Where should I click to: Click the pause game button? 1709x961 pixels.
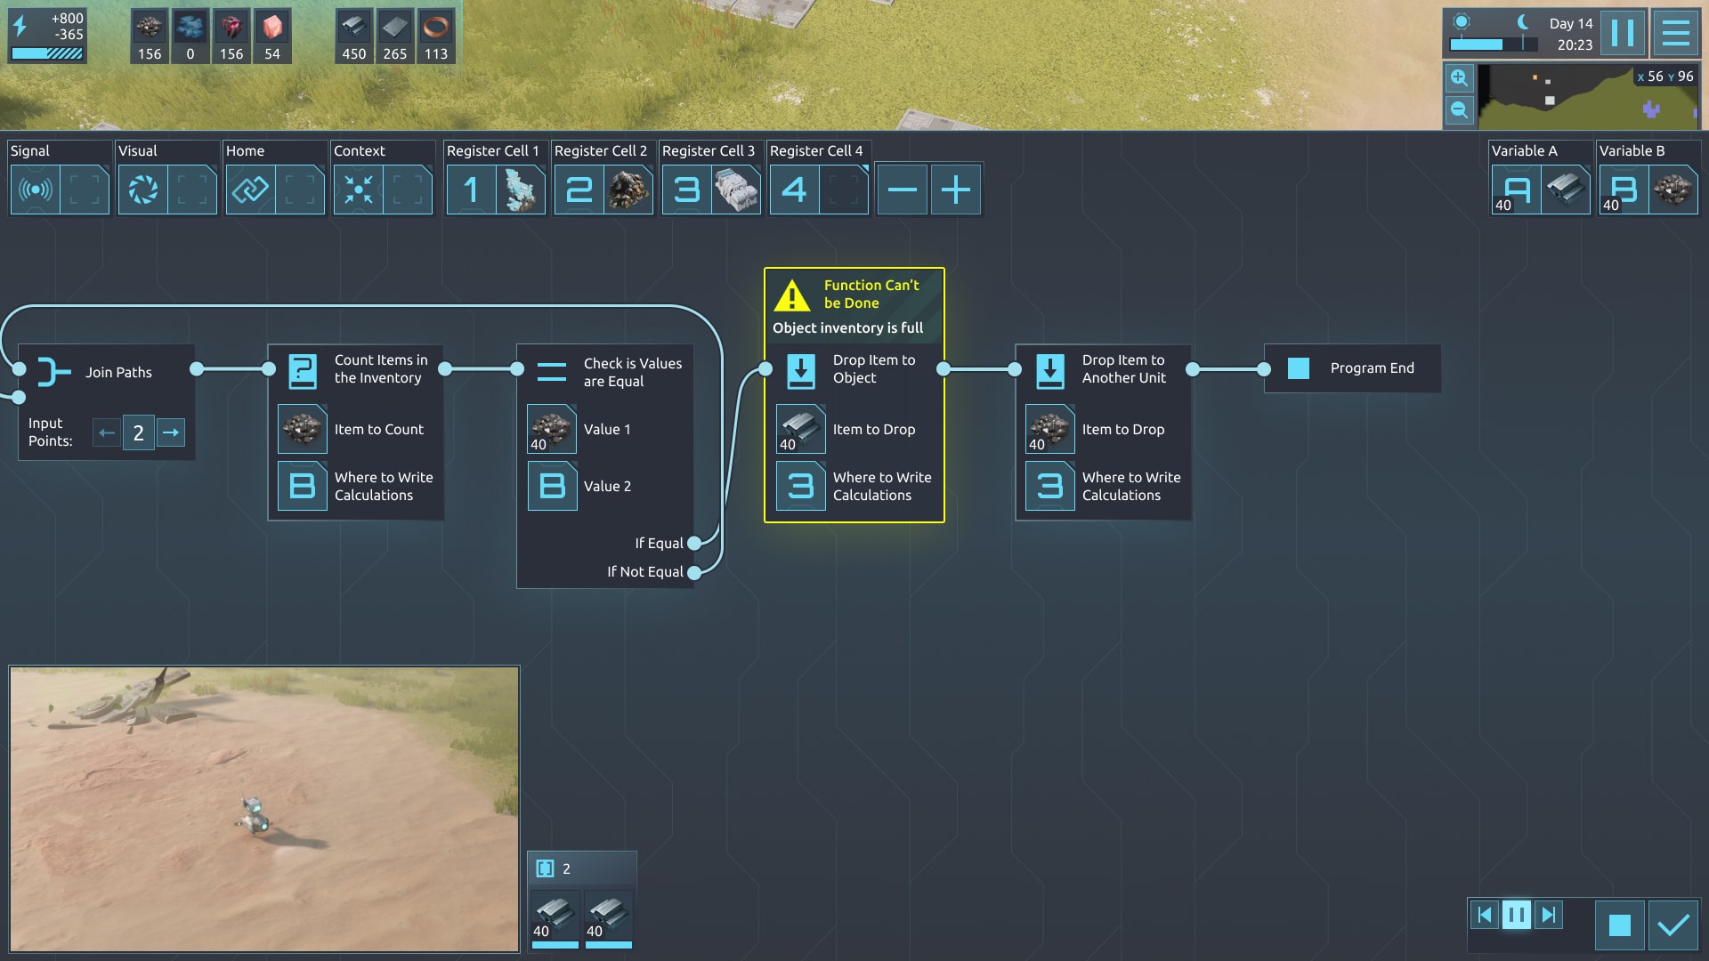1622,34
